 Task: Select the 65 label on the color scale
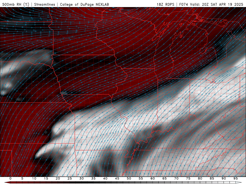click(x=165, y=178)
